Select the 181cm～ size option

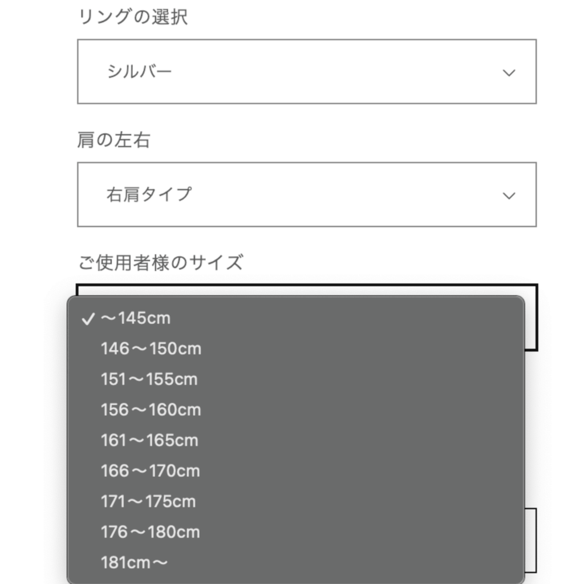coord(296,563)
